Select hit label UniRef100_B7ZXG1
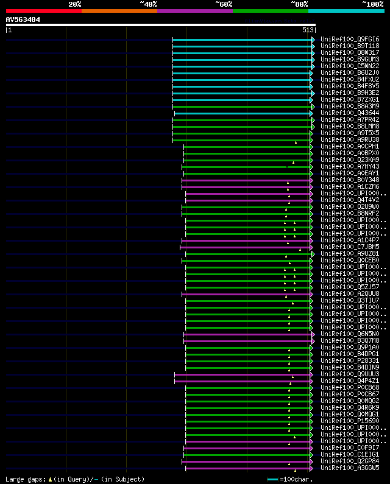 pos(350,100)
